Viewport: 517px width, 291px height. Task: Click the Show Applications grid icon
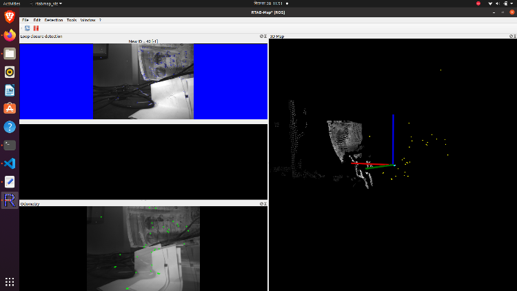[x=10, y=281]
